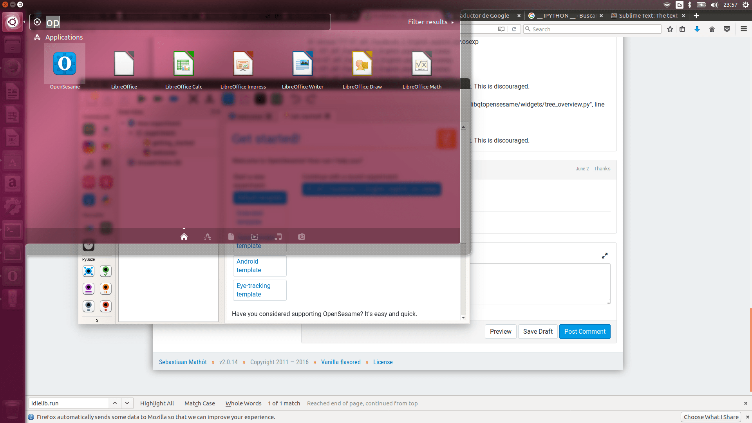Image resolution: width=752 pixels, height=423 pixels.
Task: Click the Dash search input field
Action: coord(180,22)
